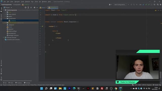
Task: Expand External Libraries node
Action: coord(3,37)
